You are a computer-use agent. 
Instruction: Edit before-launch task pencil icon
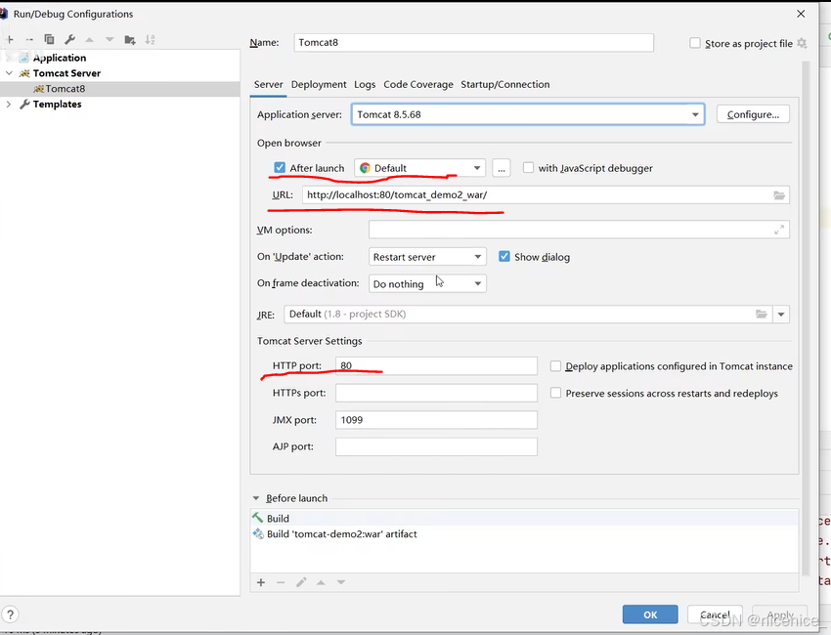[x=301, y=582]
